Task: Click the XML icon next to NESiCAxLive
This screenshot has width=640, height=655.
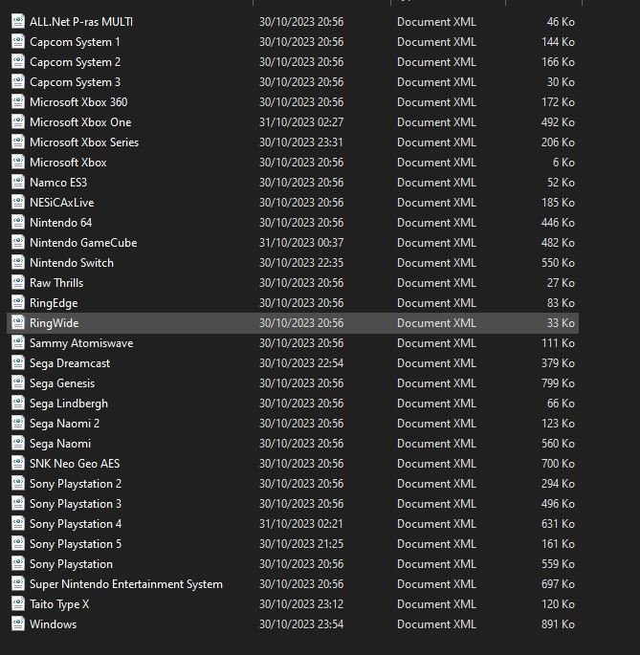Action: (18, 202)
